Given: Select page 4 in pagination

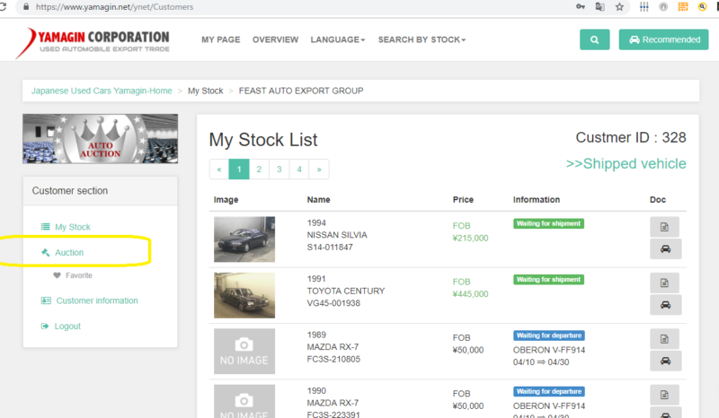Looking at the screenshot, I should click(x=299, y=170).
